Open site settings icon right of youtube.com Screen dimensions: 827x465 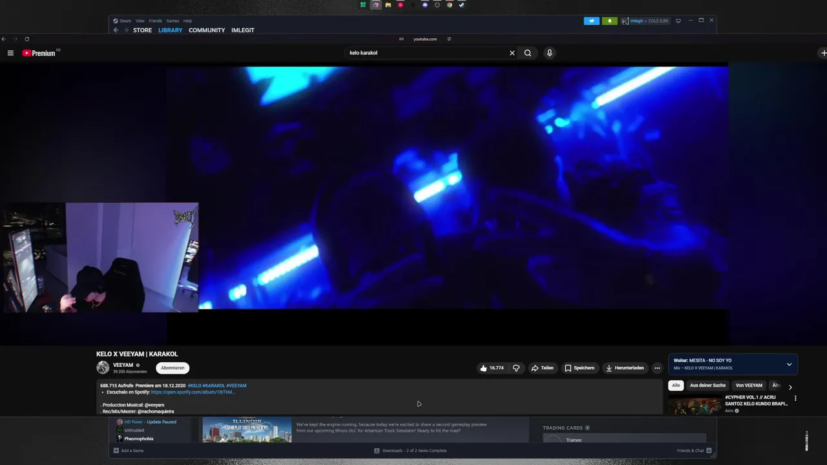pos(449,39)
